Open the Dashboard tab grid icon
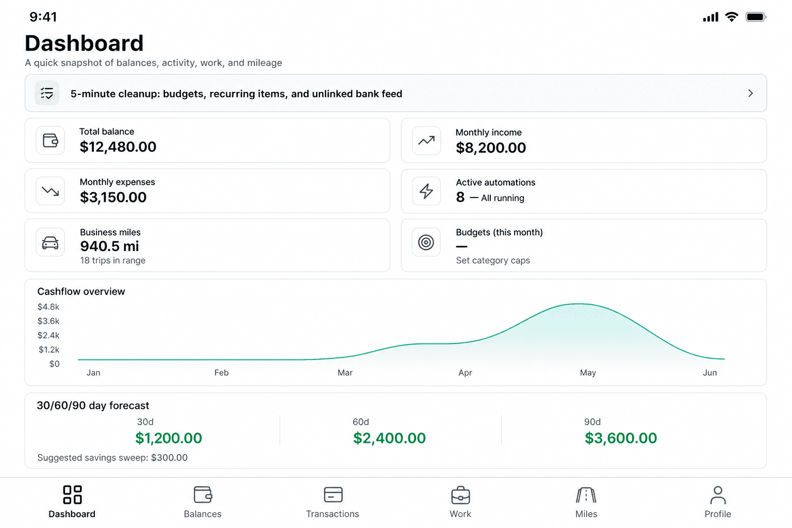This screenshot has height=528, width=792. point(72,494)
